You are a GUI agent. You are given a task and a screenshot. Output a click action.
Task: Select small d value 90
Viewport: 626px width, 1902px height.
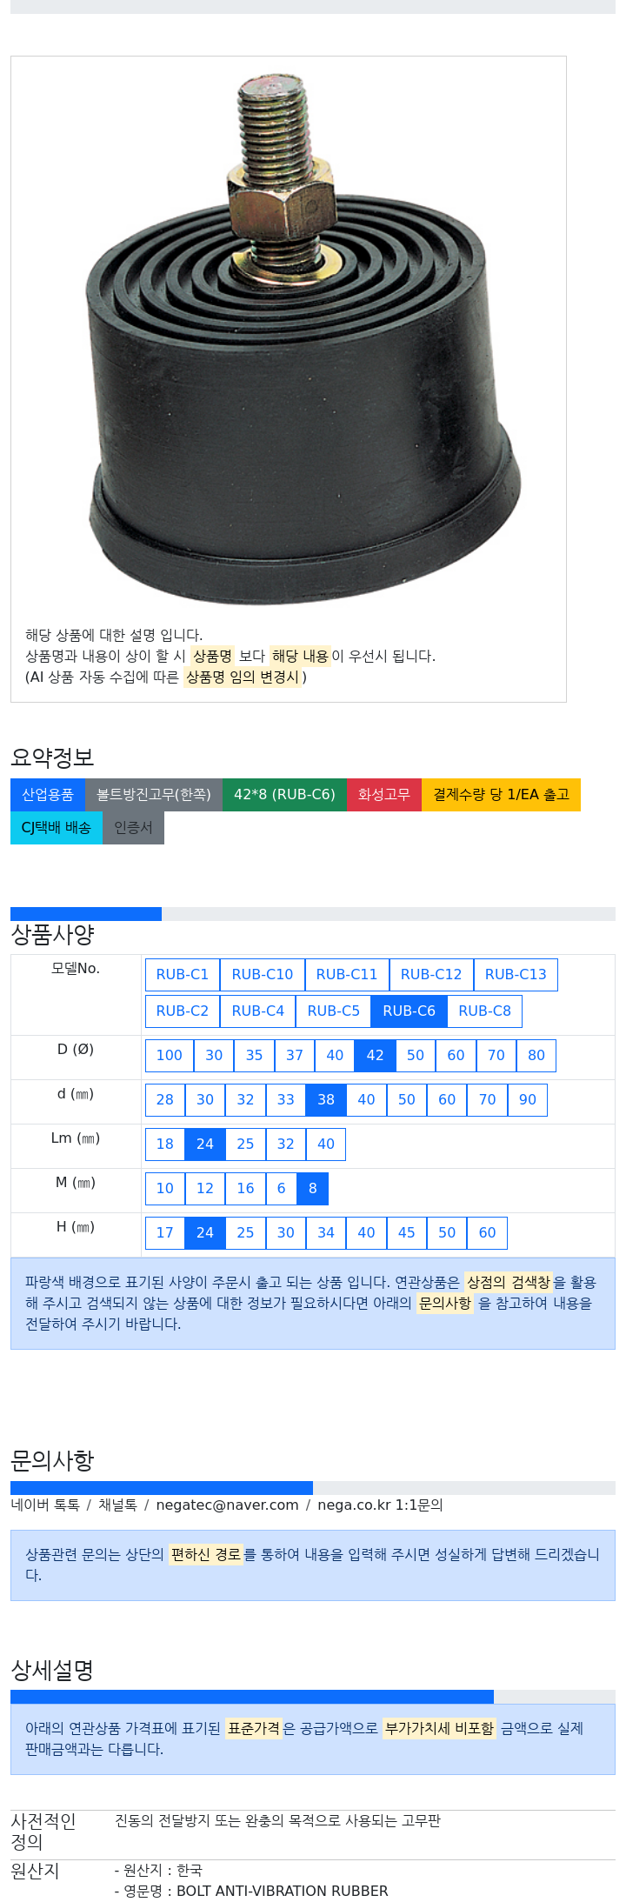528,1099
